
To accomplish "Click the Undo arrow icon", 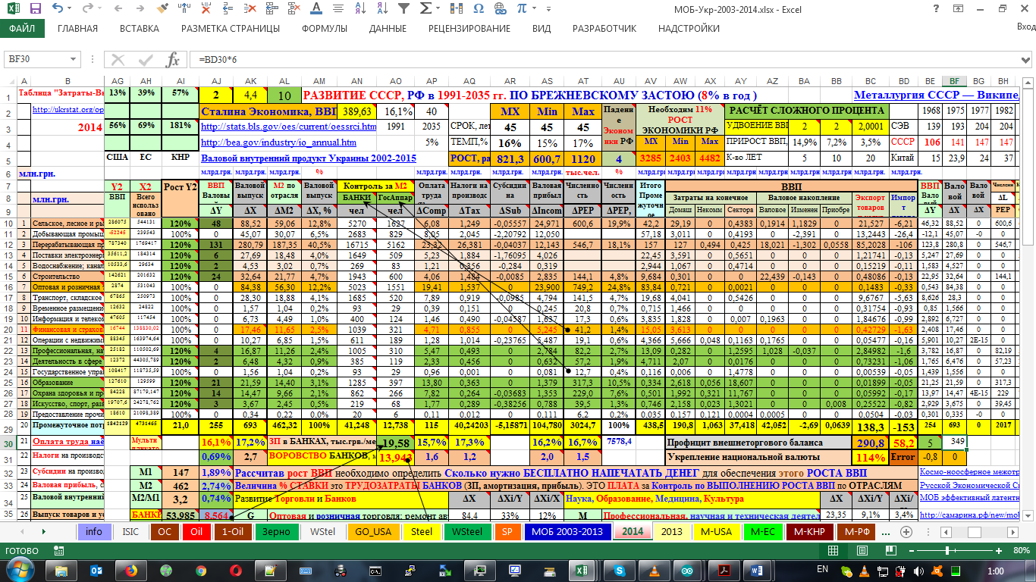I will (x=59, y=9).
